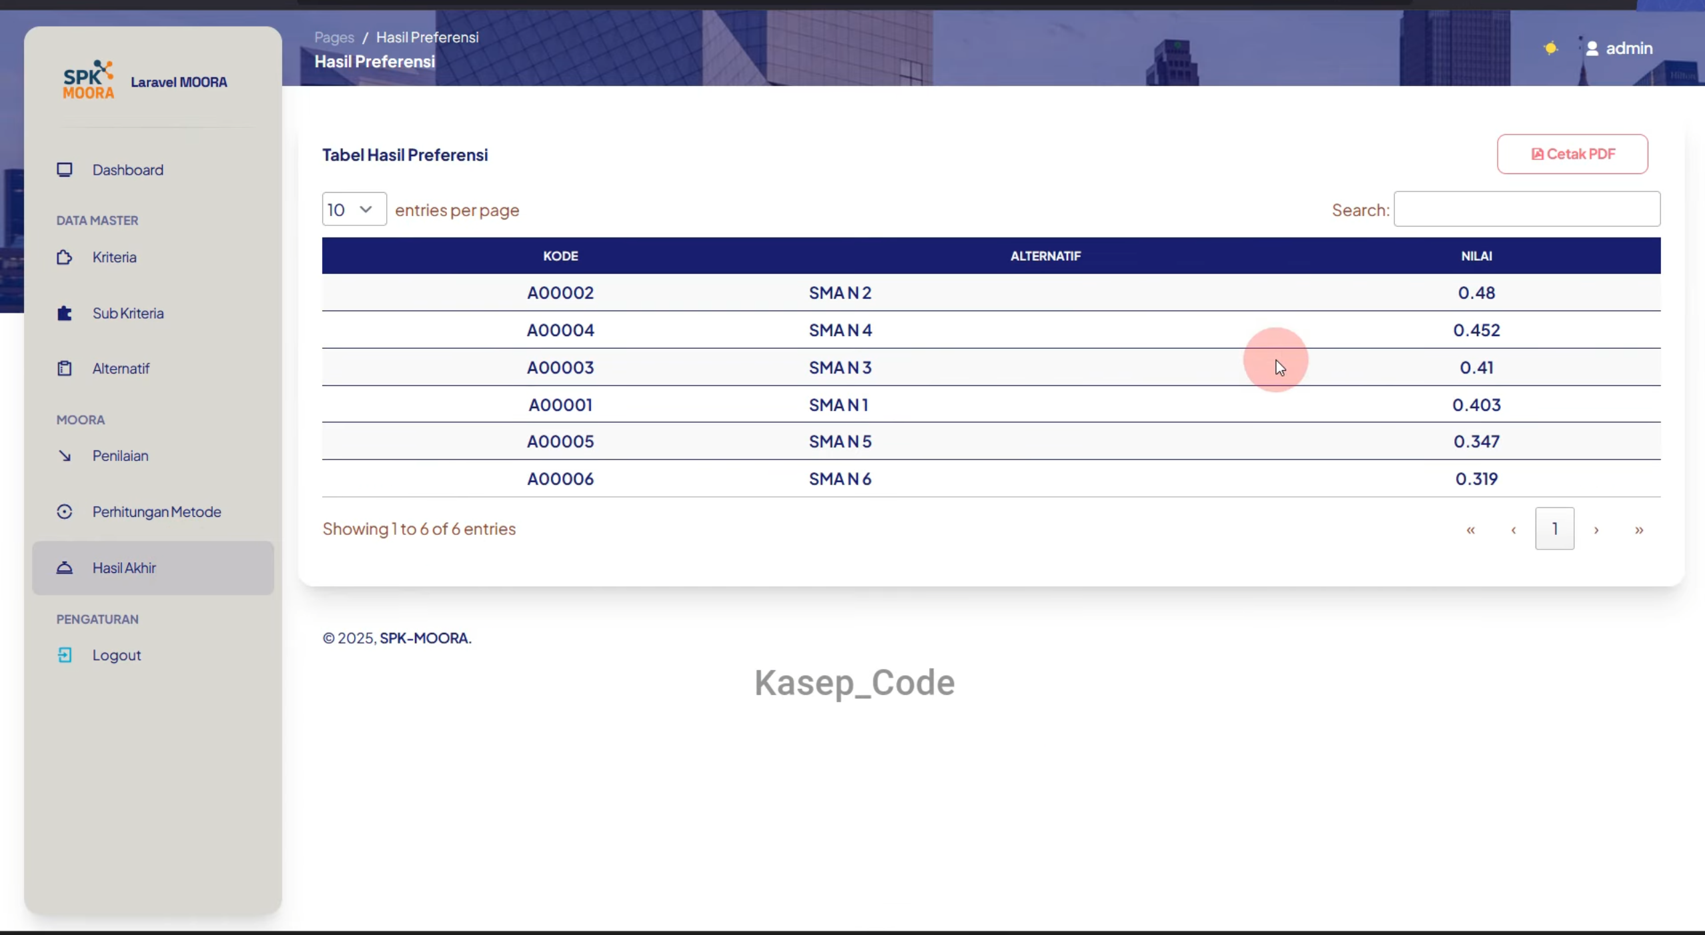The width and height of the screenshot is (1705, 935).
Task: Toggle the sun theme icon
Action: pos(1551,48)
